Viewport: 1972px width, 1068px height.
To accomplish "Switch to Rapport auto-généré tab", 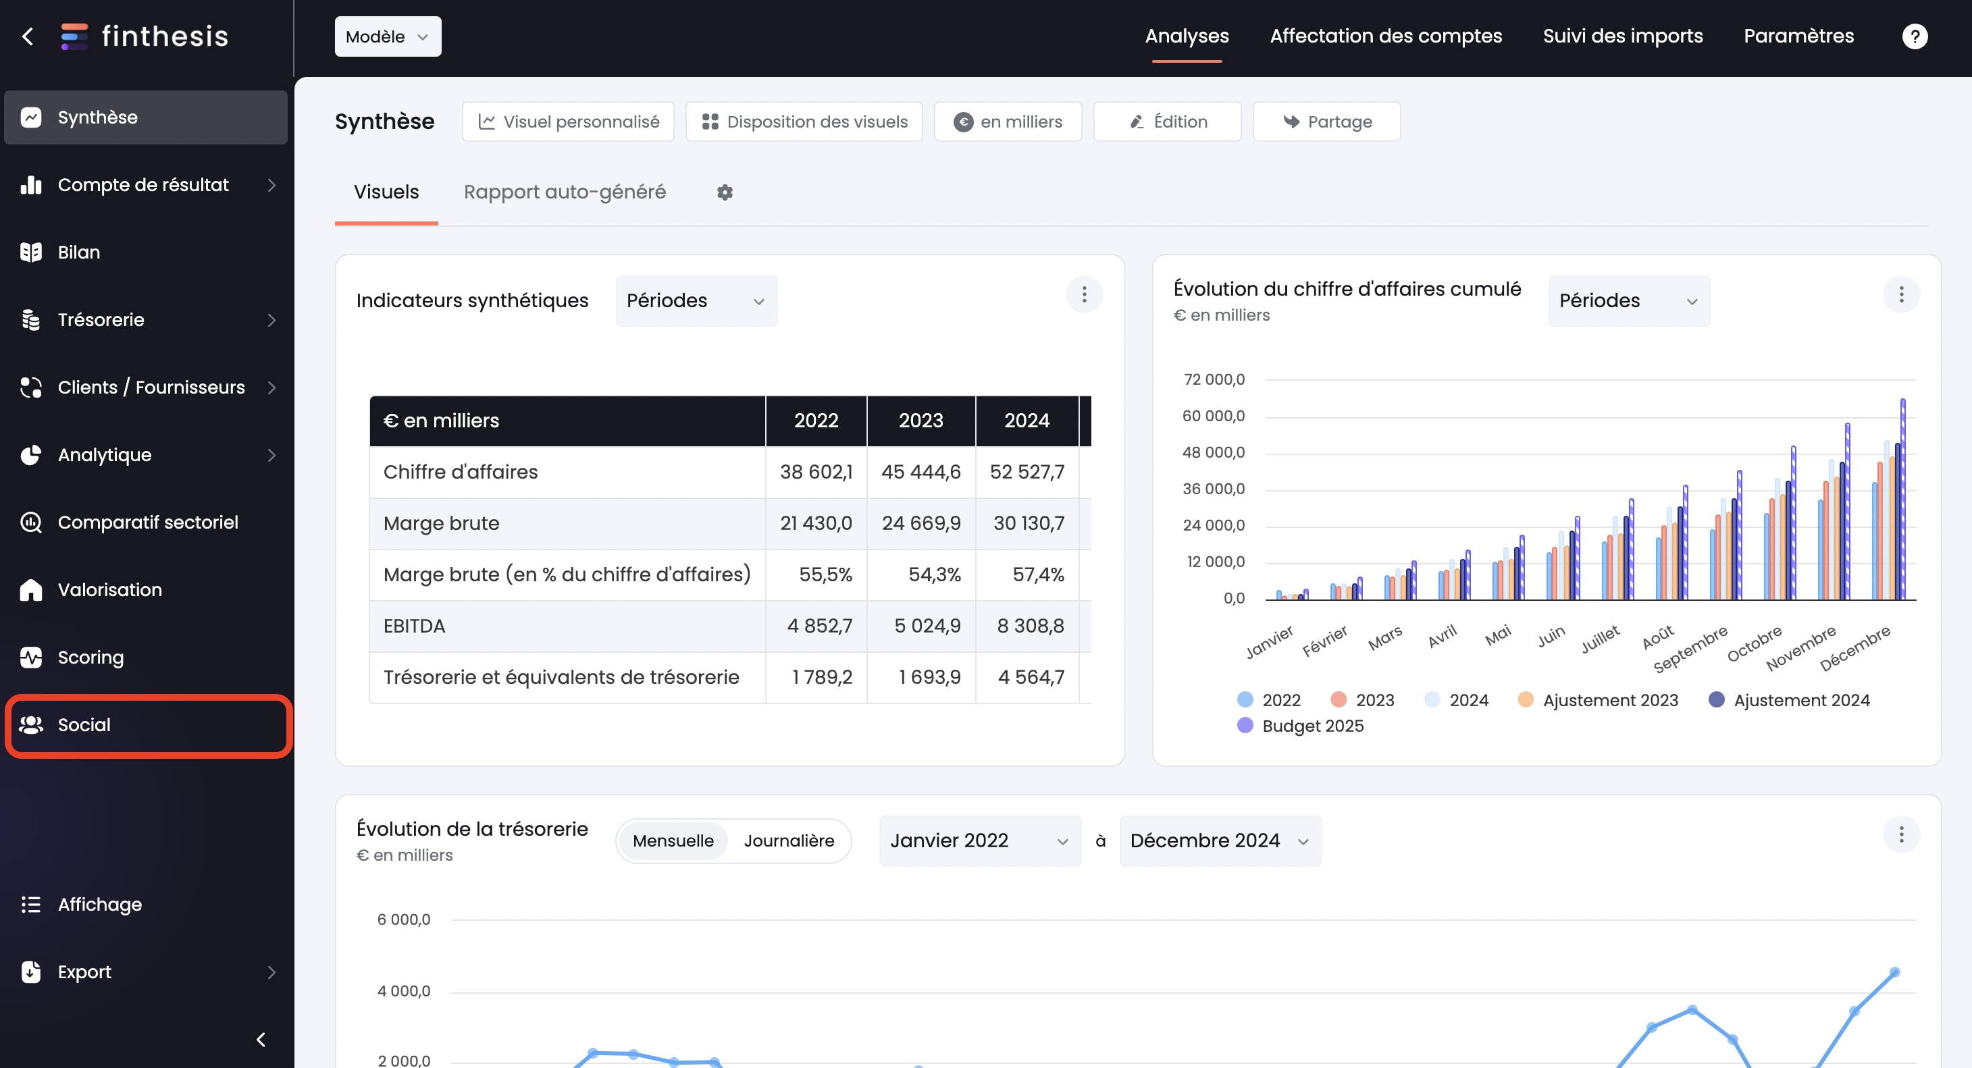I will pos(564,192).
